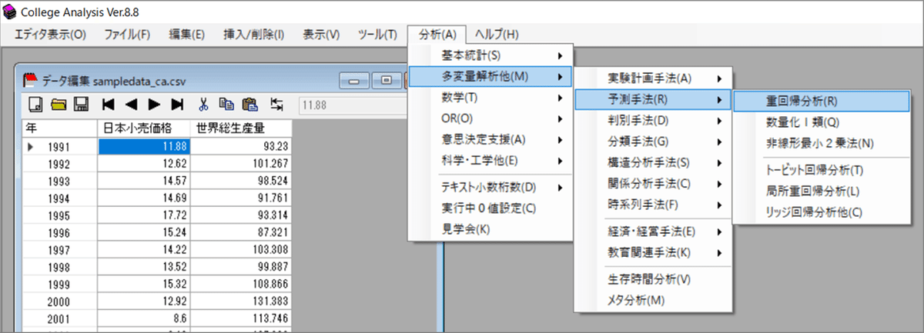Screen dimensions: 924x333
Task: Open the 編集(E) menu
Action: click(187, 35)
